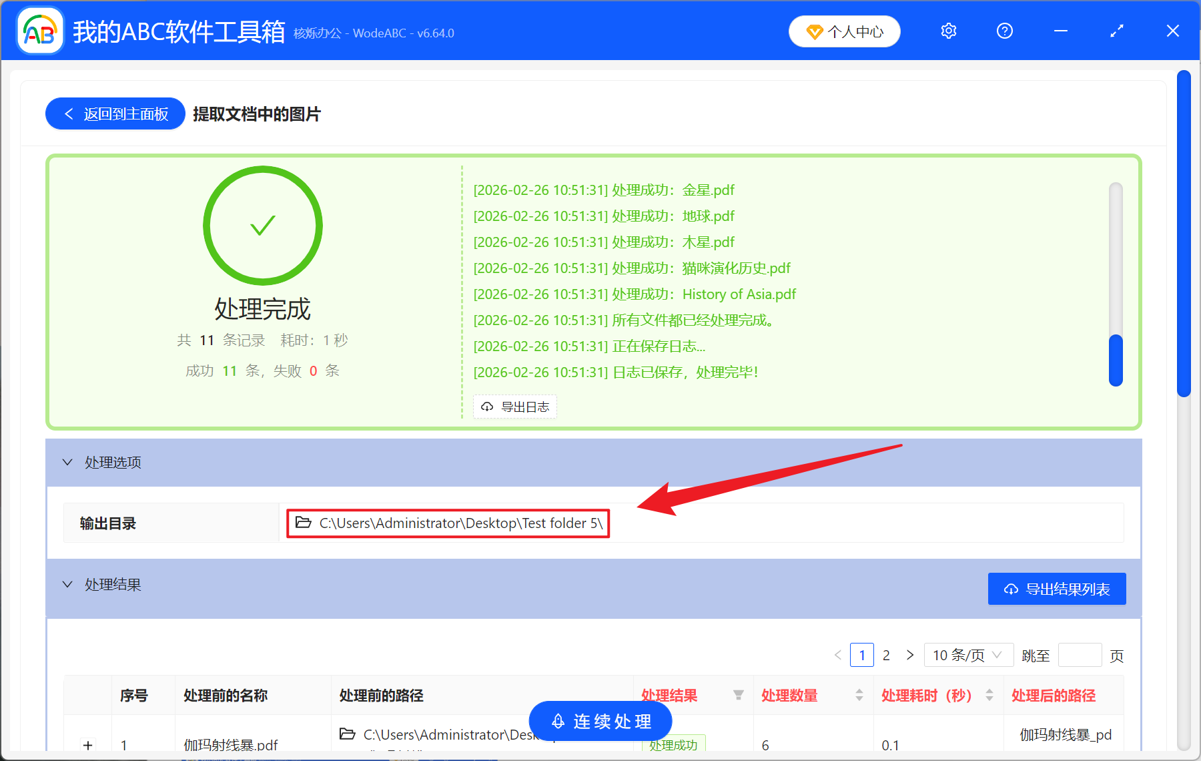
Task: Export the log via 导出日志
Action: pos(514,406)
